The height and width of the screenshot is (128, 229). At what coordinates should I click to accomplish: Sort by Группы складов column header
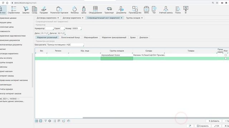pyautogui.click(x=117, y=51)
